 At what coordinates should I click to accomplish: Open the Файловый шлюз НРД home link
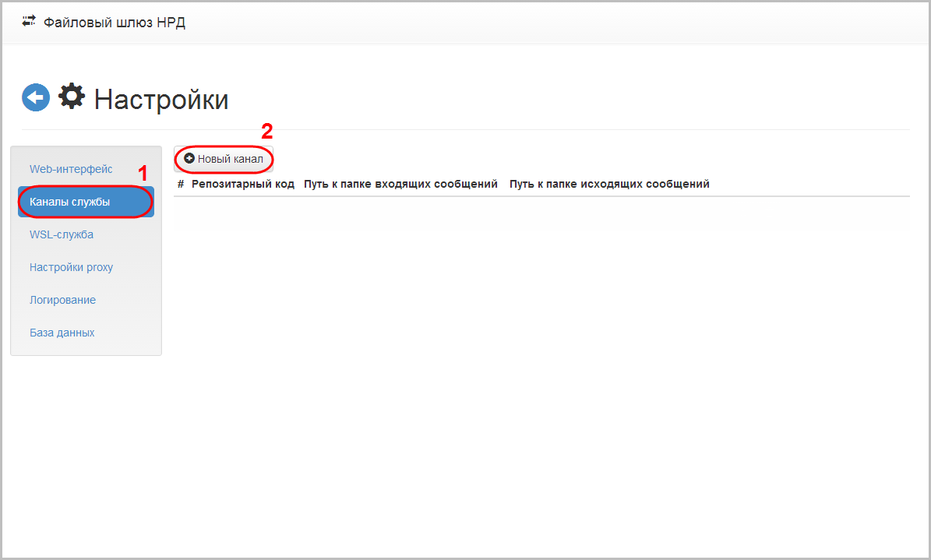[x=114, y=23]
